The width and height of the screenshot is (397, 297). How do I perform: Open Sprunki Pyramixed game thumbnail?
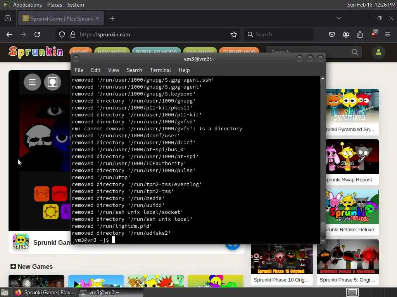coord(352,106)
